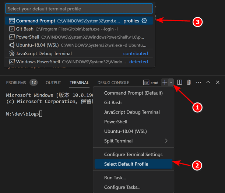This screenshot has width=225, height=193.
Task: Click Run Task... in the menu
Action: point(133,178)
